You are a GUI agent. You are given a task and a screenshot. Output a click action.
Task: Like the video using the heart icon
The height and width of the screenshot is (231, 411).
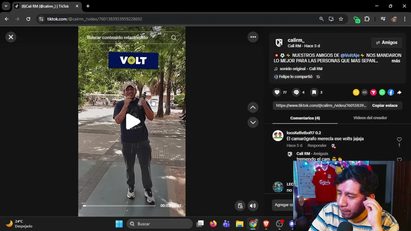coord(277,92)
